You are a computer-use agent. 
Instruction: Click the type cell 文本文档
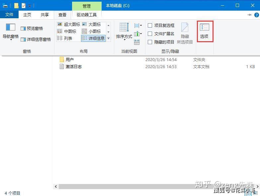[x=201, y=66]
